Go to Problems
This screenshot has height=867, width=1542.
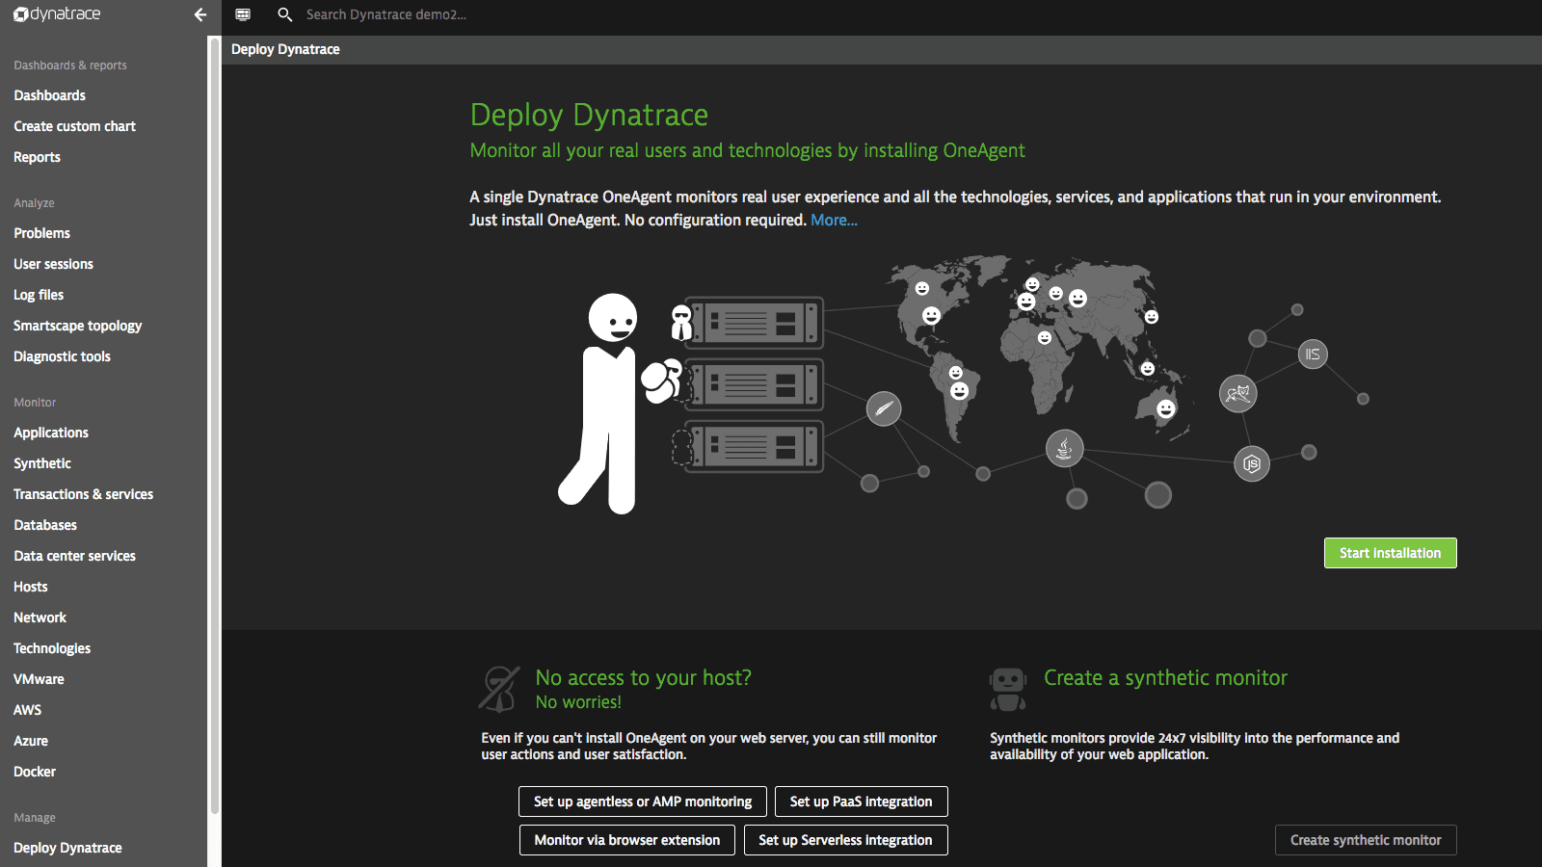coord(41,233)
